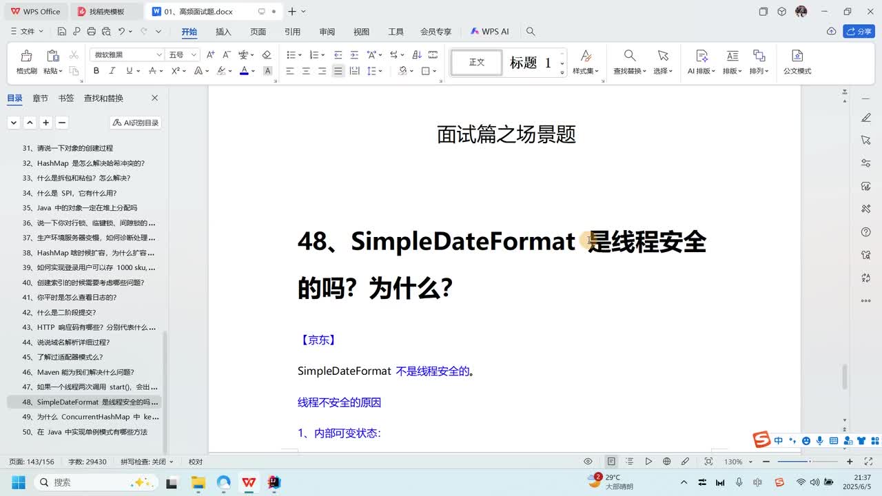The width and height of the screenshot is (882, 496).
Task: Open the AI 排版 tool
Action: (x=701, y=62)
